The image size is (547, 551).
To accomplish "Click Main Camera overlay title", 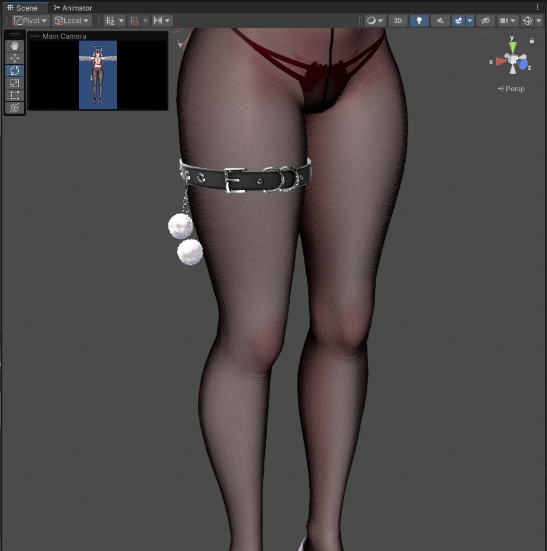I will [64, 36].
